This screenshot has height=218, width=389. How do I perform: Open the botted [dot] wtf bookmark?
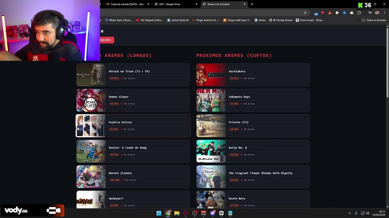(x=178, y=20)
